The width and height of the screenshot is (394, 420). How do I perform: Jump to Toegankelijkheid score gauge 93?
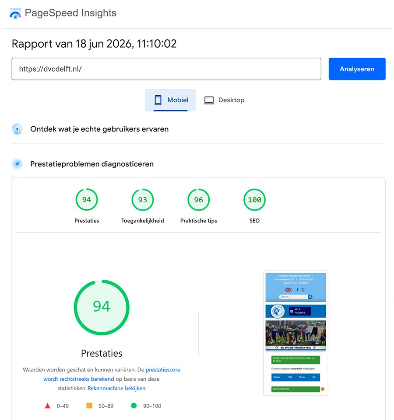pyautogui.click(x=143, y=200)
